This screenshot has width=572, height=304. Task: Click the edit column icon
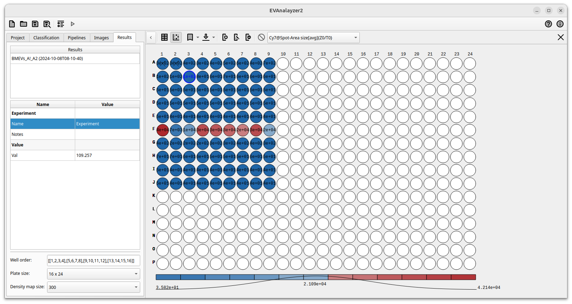pyautogui.click(x=236, y=37)
